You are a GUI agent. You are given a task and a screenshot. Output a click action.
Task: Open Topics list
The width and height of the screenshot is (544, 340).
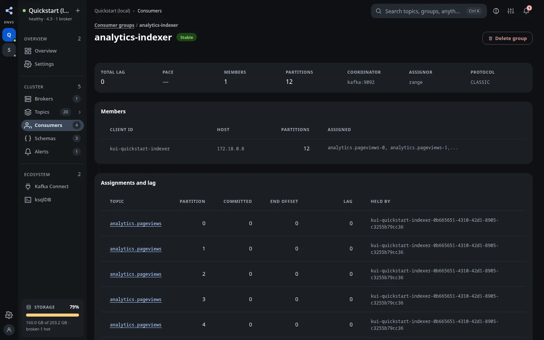pyautogui.click(x=47, y=112)
